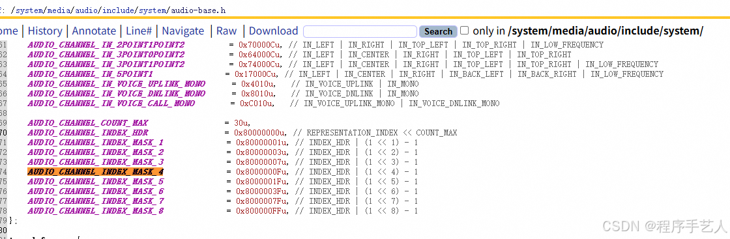Click symbol AUDIO_CHANNEL_INDEX_HDR
Image resolution: width=730 pixels, height=239 pixels.
tap(87, 133)
